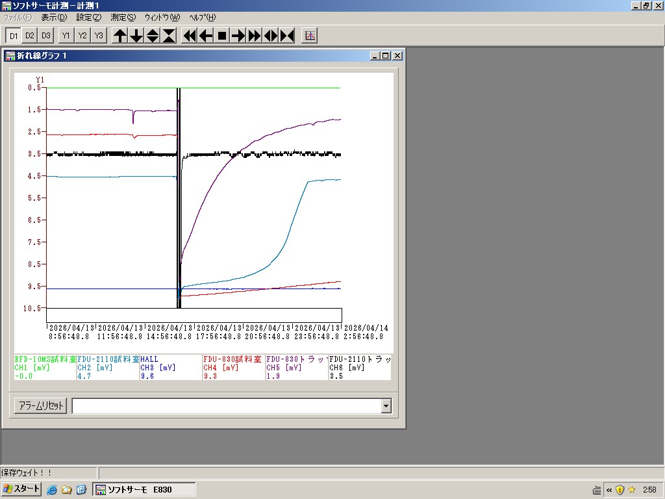Screen dimensions: 665x499
Task: Click the down arrow scroll icon
Action: tap(136, 36)
